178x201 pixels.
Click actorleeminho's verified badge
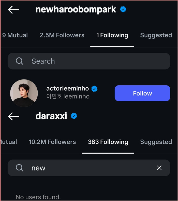point(95,89)
